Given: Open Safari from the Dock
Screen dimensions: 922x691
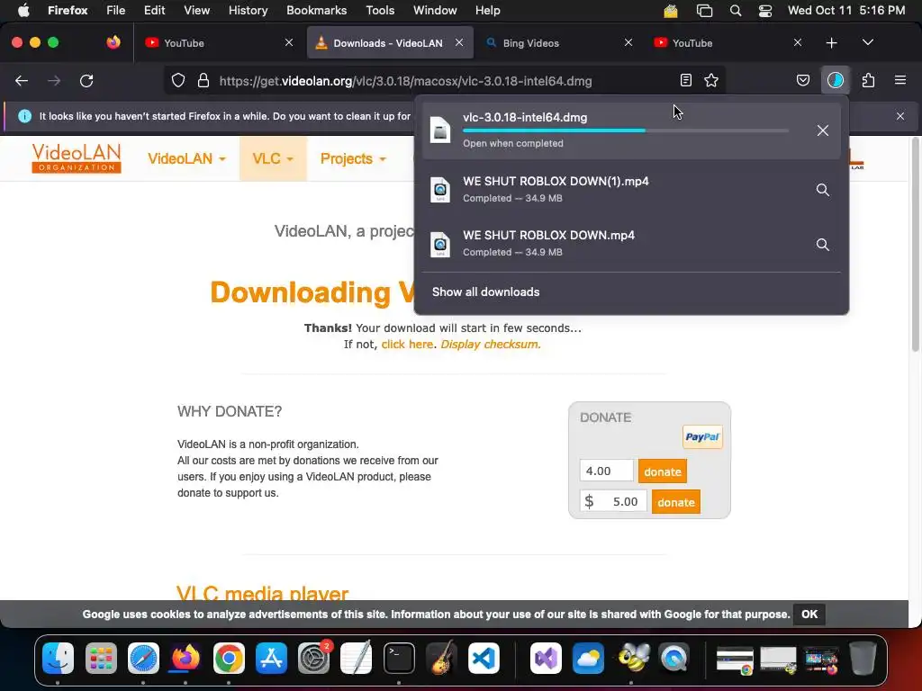Looking at the screenshot, I should pyautogui.click(x=143, y=658).
